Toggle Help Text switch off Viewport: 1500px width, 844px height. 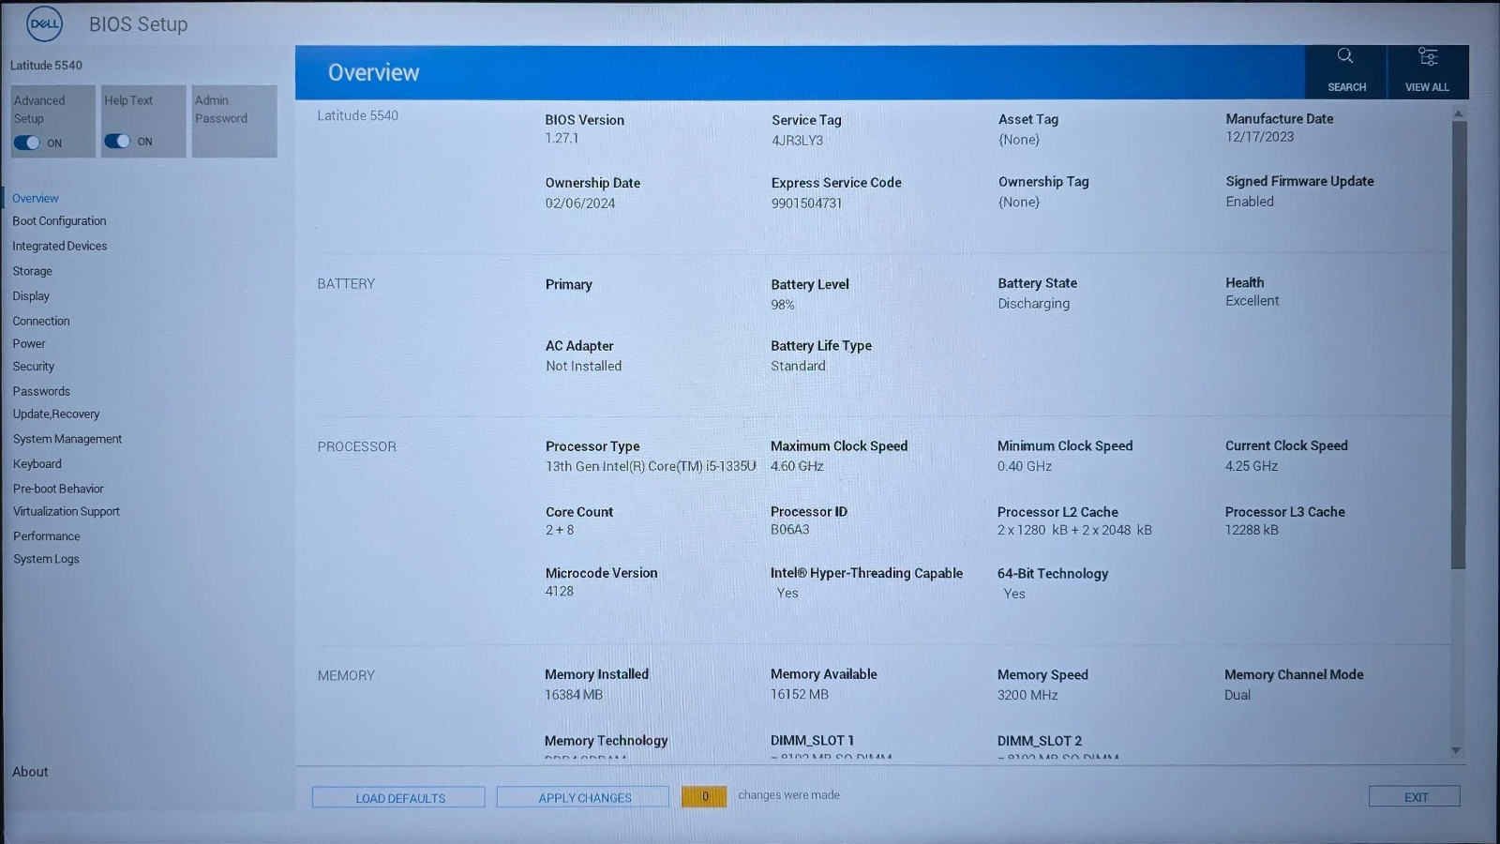click(x=117, y=141)
